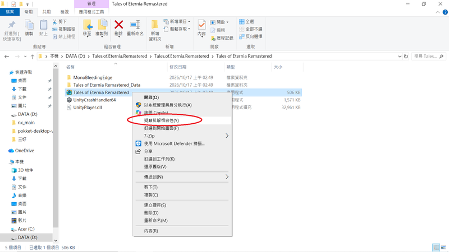This screenshot has width=449, height=252.
Task: Open the Quick Access Toolbar customize arrow
Action: click(28, 4)
